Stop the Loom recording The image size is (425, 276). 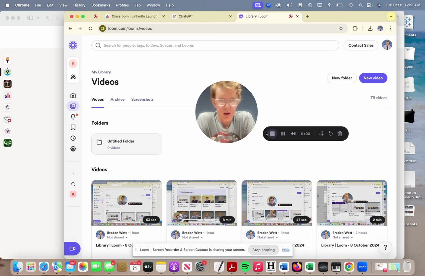[x=272, y=134]
